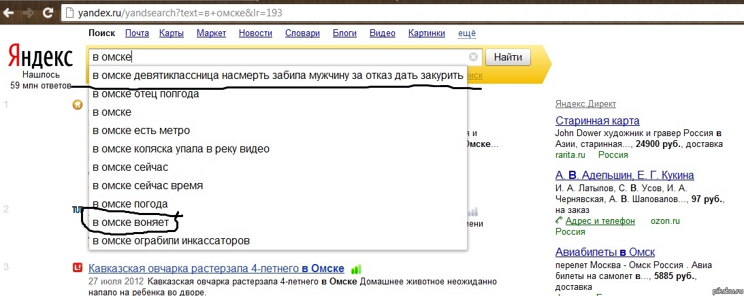Choose suggestion в омске погода
The image size is (744, 296).
click(278, 204)
